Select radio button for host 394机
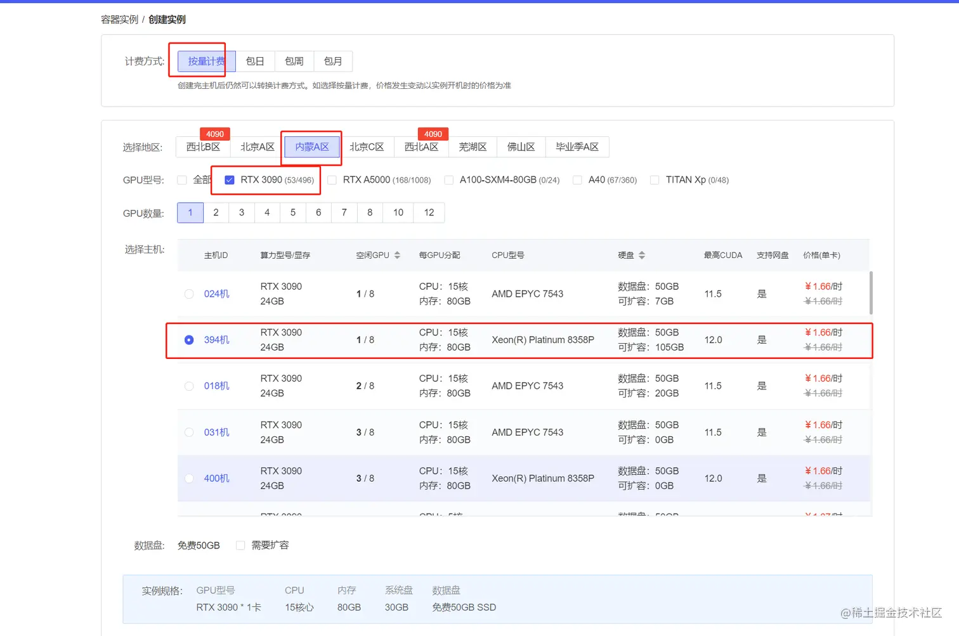Screen dimensions: 959x636 [x=189, y=340]
